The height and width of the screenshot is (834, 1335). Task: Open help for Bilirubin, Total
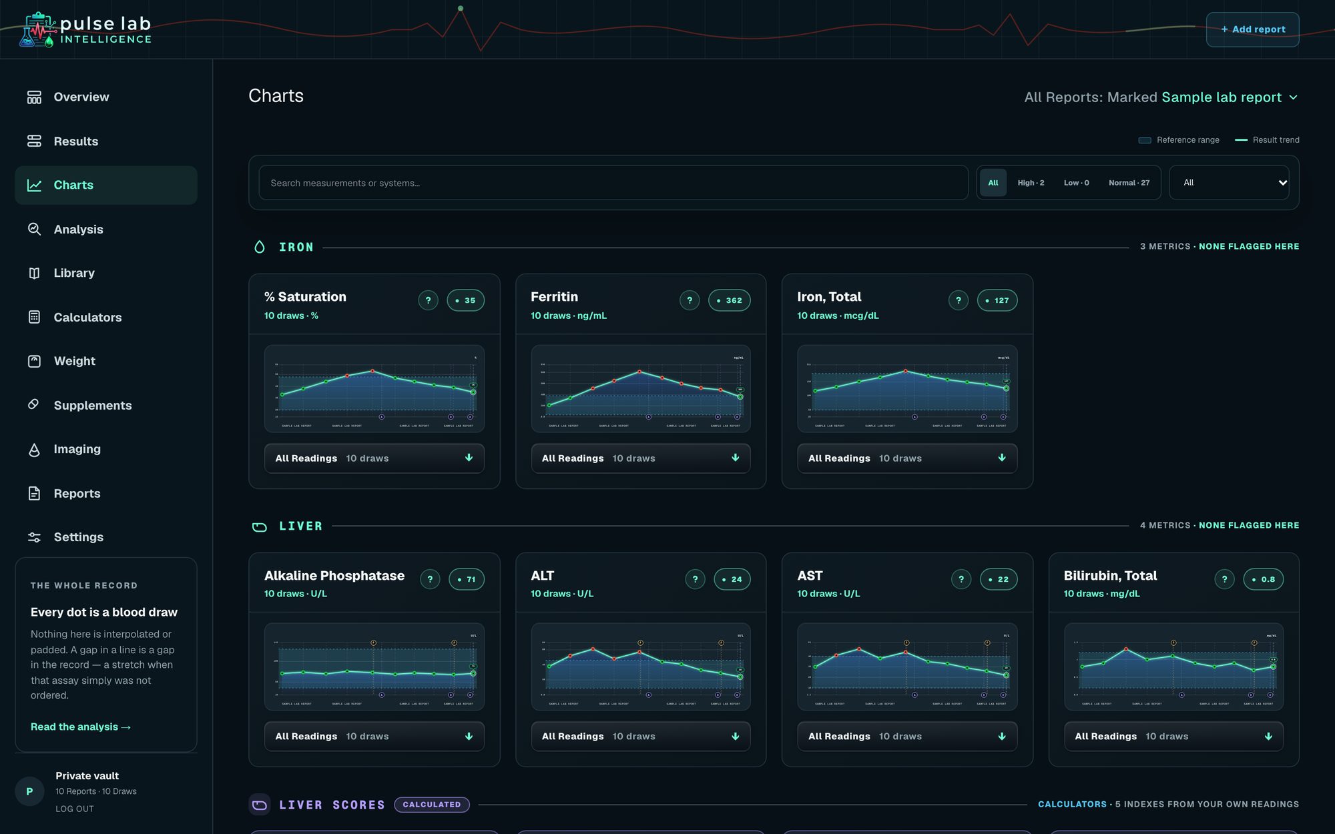[1224, 579]
